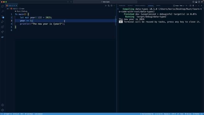
Task: Click the rust-analyzer status item
Action: [x=39, y=114]
